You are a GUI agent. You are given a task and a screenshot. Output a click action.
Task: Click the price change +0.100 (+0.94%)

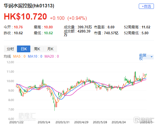coord(68,18)
